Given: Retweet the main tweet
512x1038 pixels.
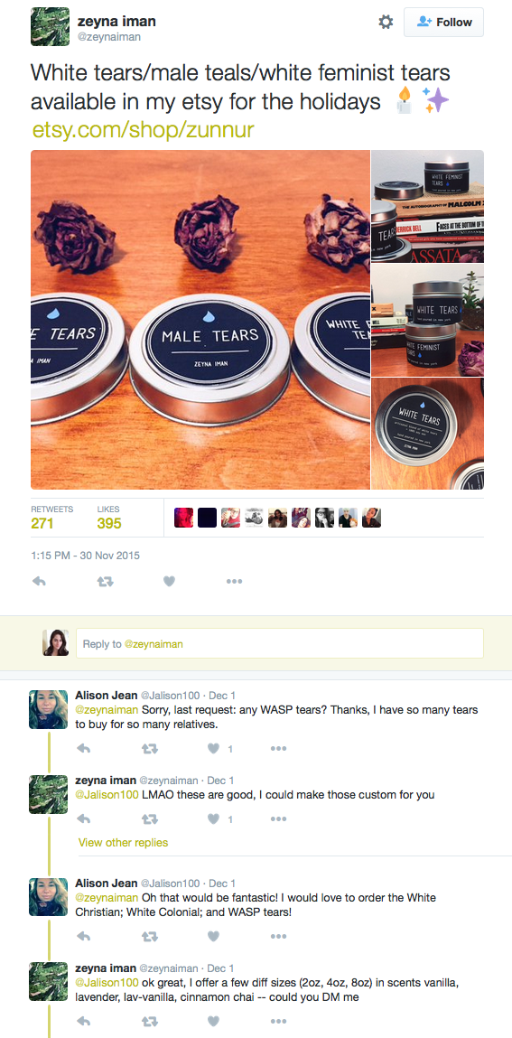Looking at the screenshot, I should coord(106,581).
